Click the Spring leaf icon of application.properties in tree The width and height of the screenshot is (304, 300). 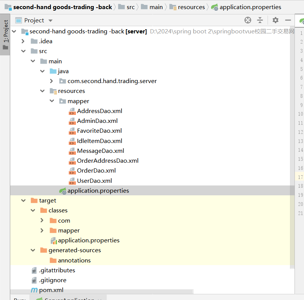tap(63, 191)
